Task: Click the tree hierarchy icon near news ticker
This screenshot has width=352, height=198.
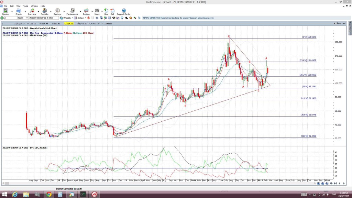Action: (139, 18)
